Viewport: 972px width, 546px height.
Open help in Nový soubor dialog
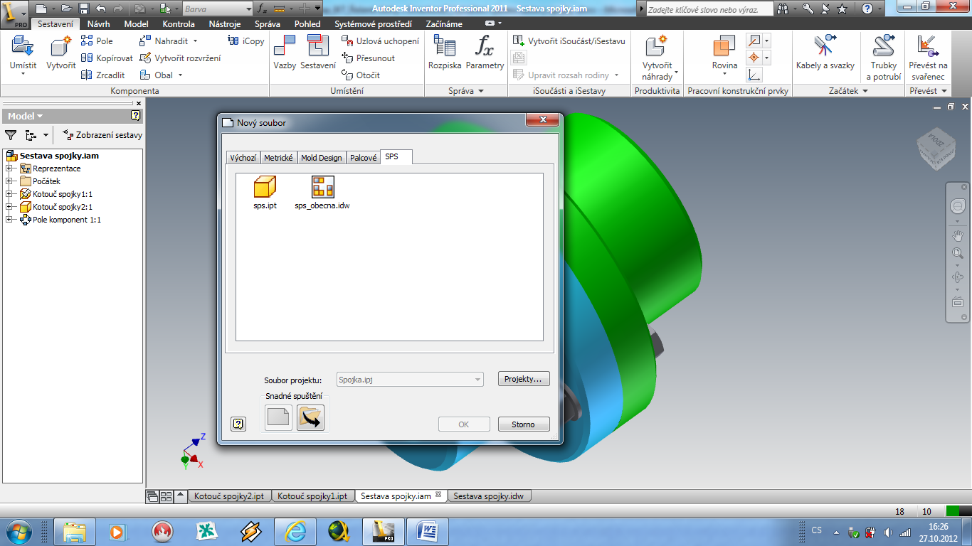238,424
